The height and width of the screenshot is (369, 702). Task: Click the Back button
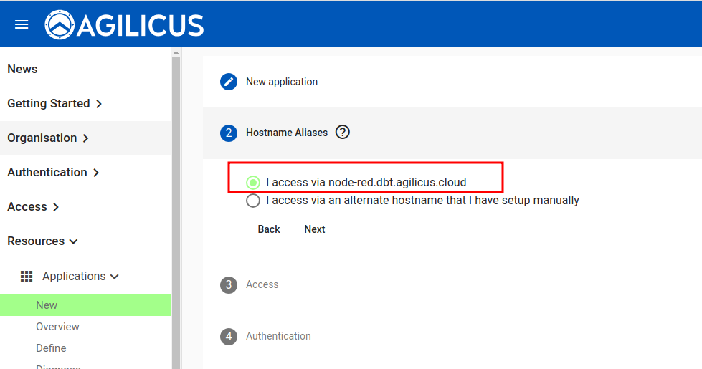pyautogui.click(x=269, y=229)
